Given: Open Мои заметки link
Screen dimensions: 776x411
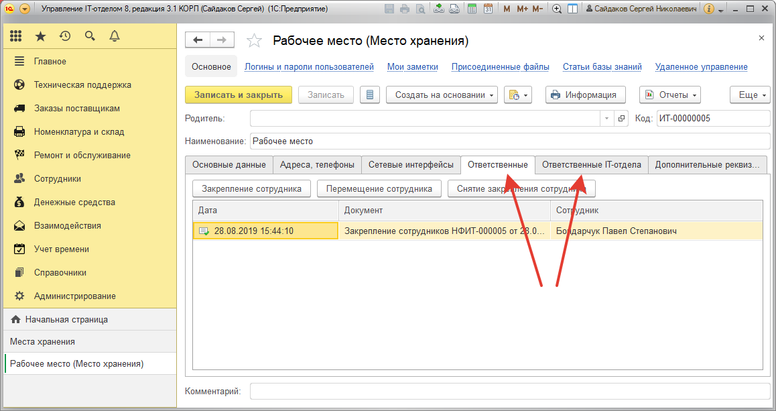Looking at the screenshot, I should pos(413,67).
